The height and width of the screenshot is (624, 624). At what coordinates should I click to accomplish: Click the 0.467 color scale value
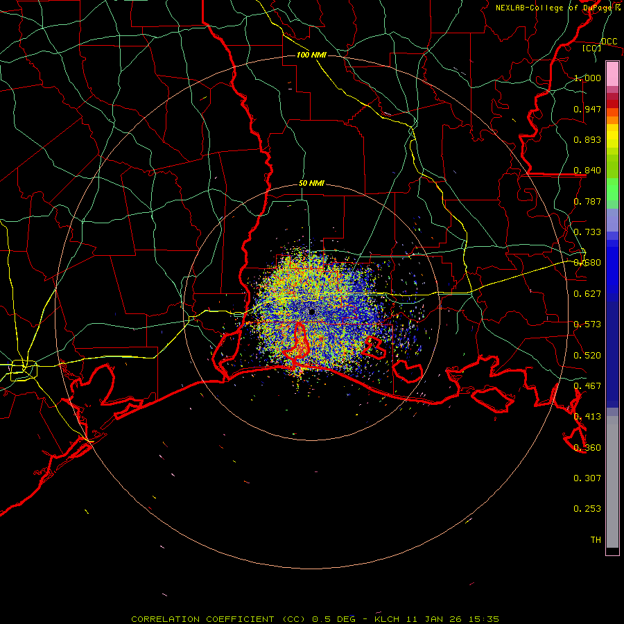(x=587, y=386)
